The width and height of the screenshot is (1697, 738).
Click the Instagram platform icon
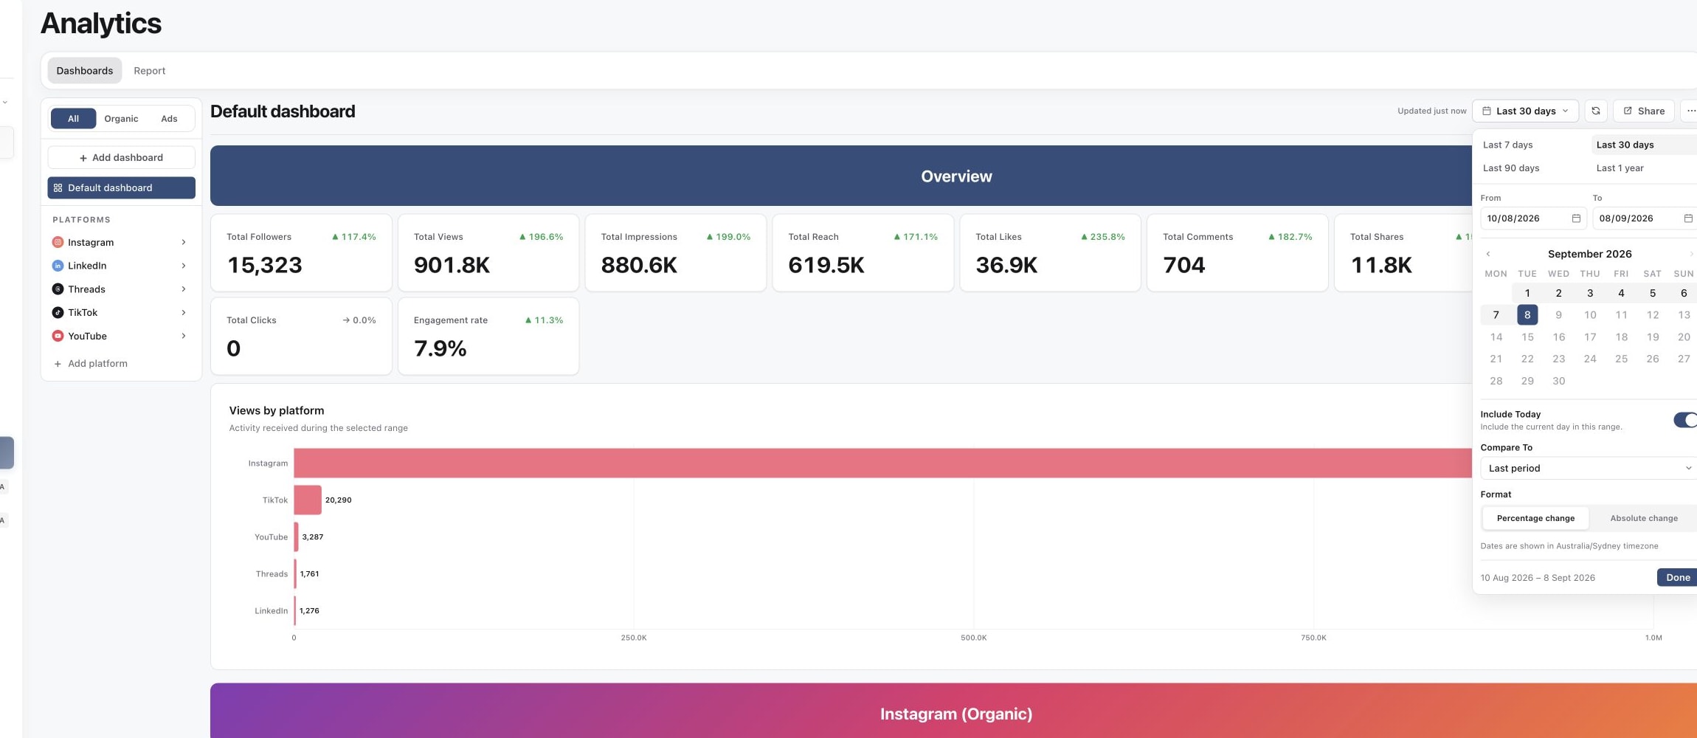tap(58, 242)
